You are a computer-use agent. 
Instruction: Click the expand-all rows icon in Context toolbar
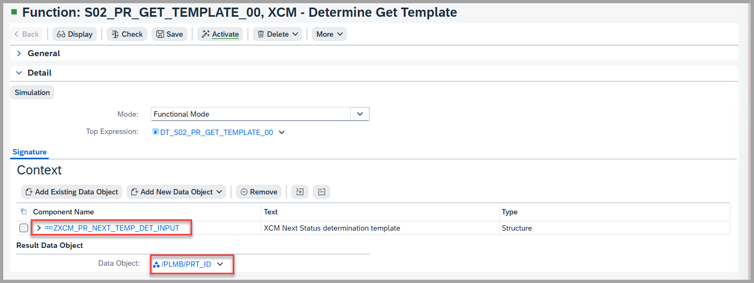tap(300, 192)
